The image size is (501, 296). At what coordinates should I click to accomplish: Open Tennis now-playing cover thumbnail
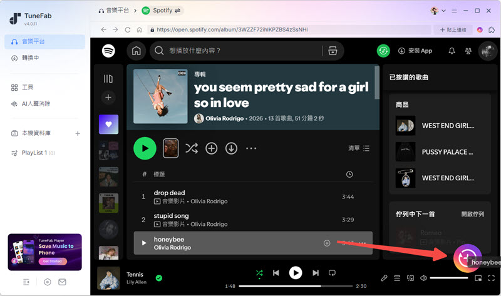tap(108, 278)
